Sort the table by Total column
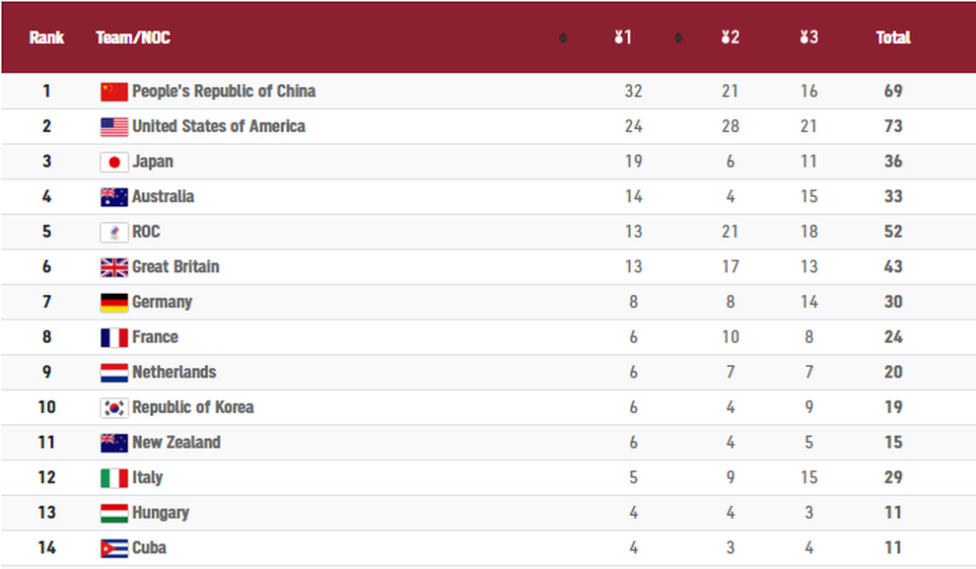This screenshot has height=569, width=976. click(x=893, y=37)
